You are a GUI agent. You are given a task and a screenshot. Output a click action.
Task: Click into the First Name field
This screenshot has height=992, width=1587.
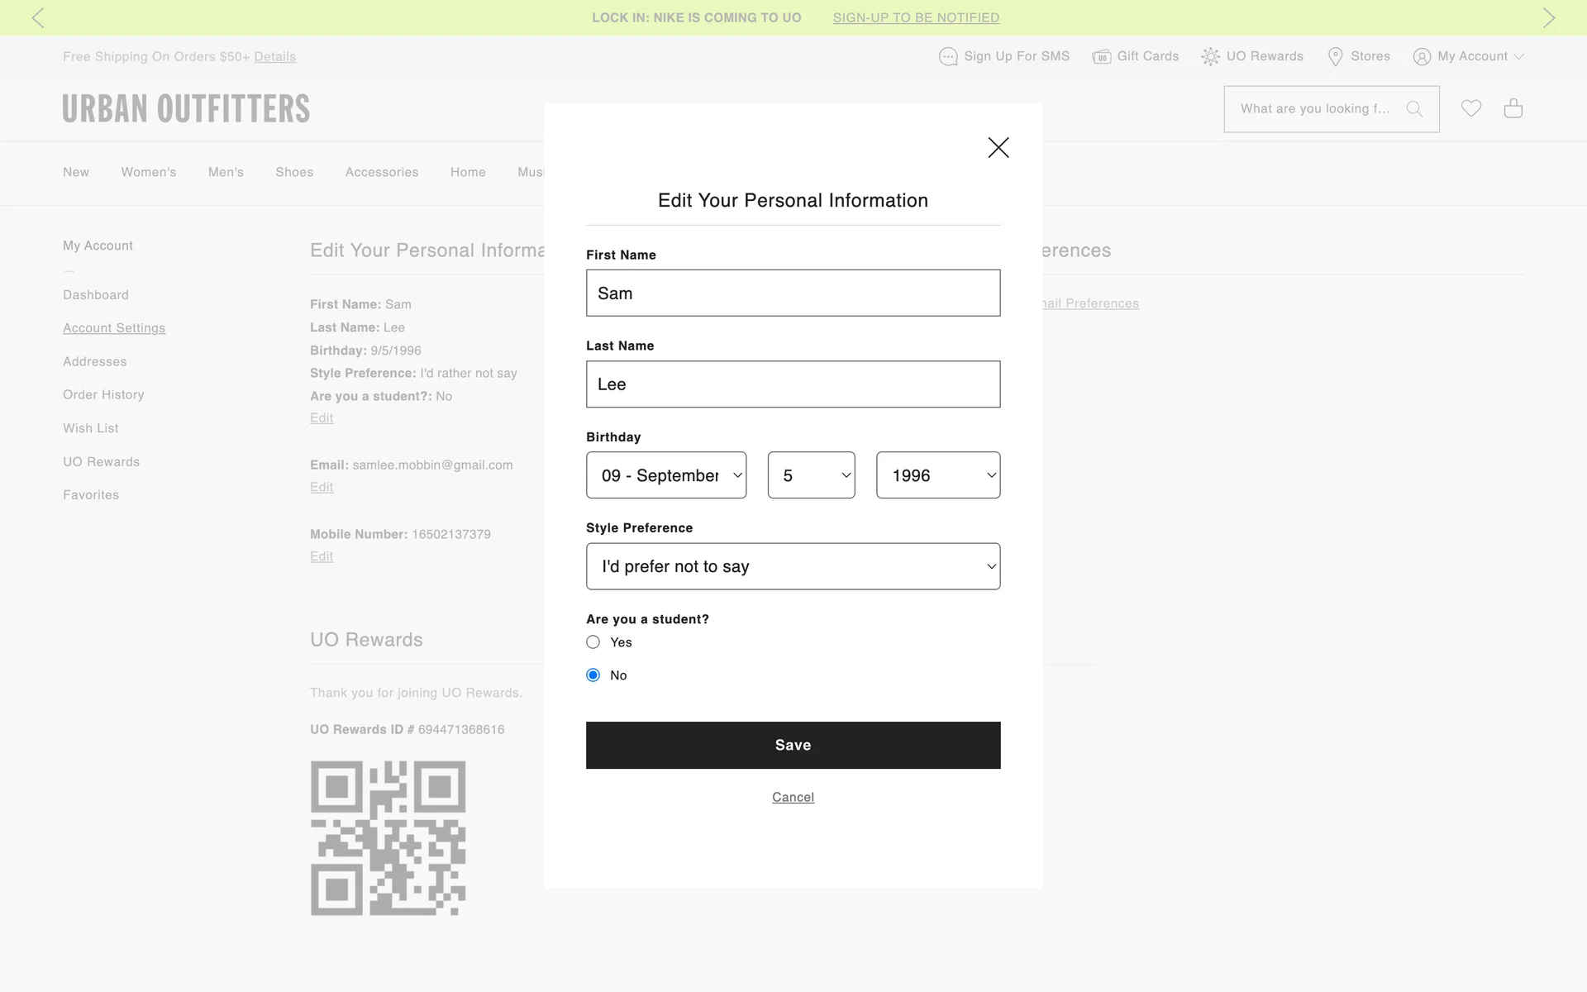793,293
